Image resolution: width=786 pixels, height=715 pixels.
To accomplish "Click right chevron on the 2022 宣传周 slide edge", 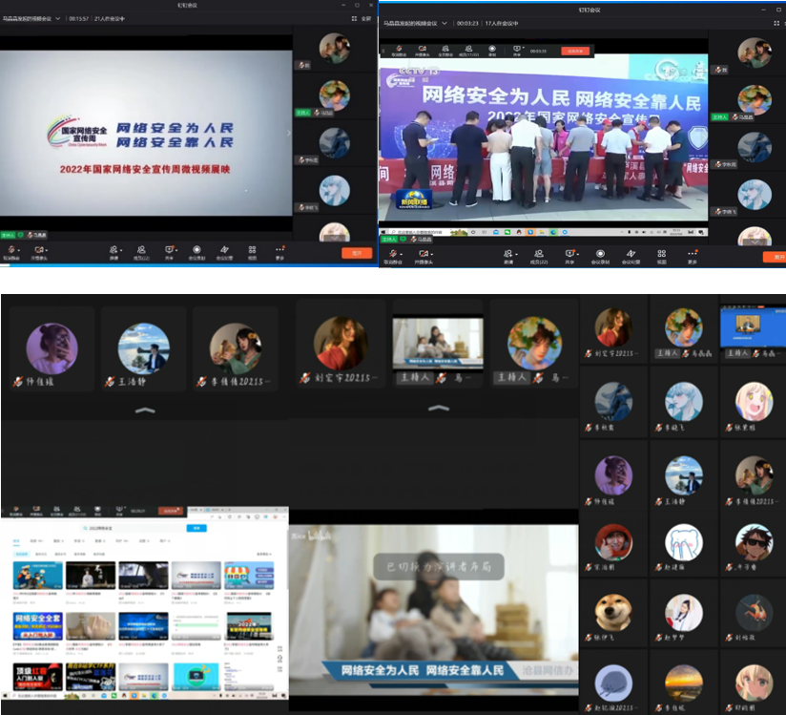I will coord(289,134).
